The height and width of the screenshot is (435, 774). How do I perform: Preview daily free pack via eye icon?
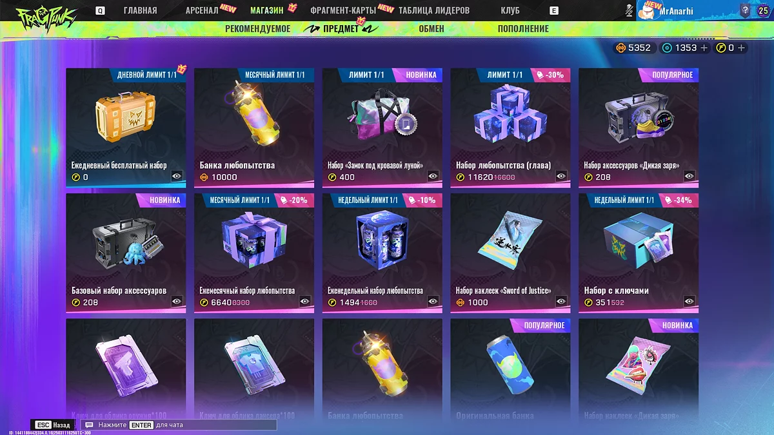(177, 177)
